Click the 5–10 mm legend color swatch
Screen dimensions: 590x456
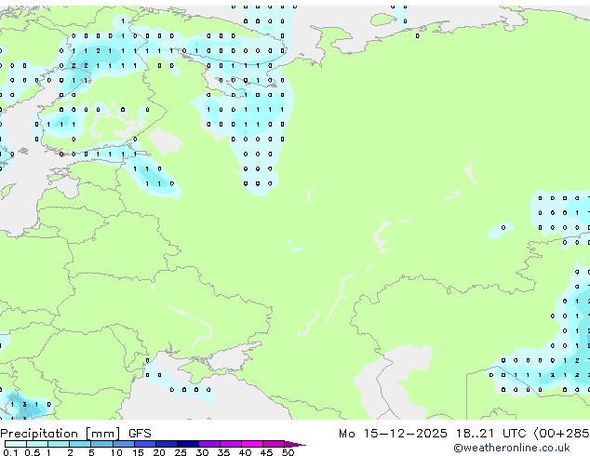(101, 444)
